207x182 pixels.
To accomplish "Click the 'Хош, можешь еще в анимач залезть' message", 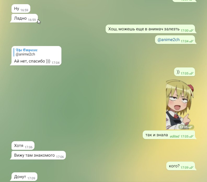I will [x=150, y=29].
